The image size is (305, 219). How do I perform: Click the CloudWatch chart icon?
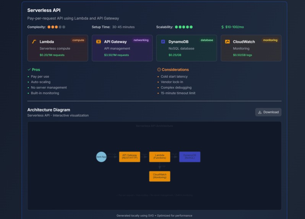tap(227, 42)
